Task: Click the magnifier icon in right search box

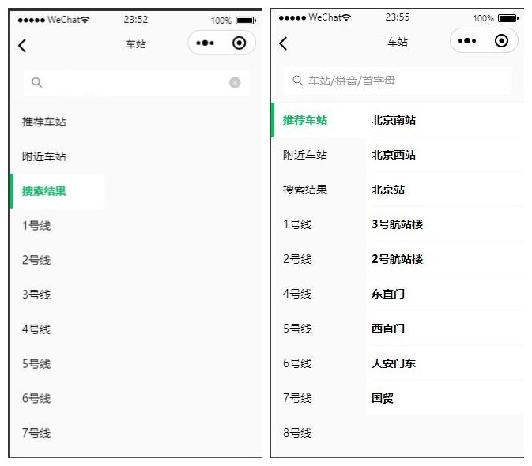Action: click(297, 81)
